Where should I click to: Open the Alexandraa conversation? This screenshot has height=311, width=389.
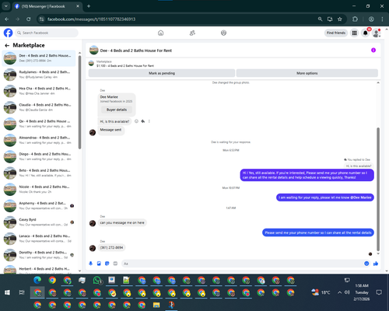(x=39, y=140)
